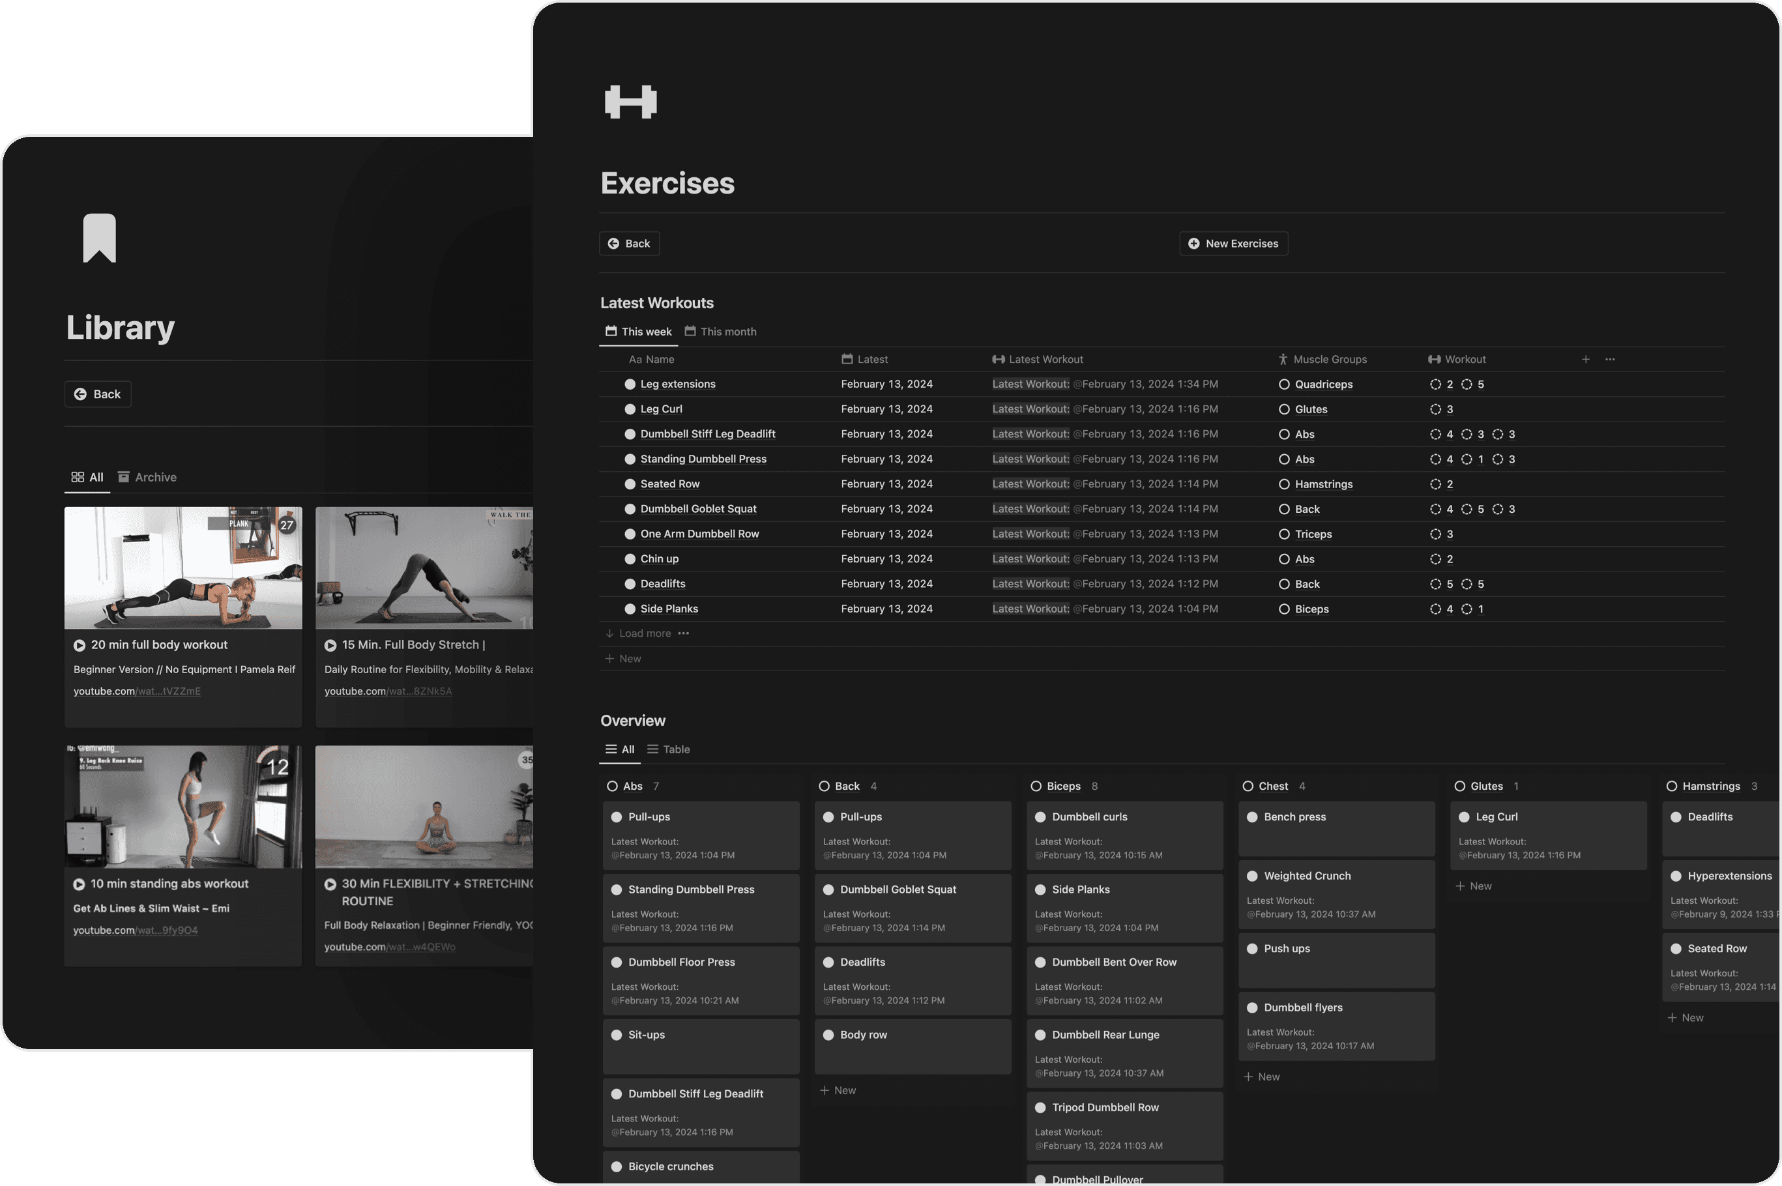Select the bullet beside the Bench press card

pos(1254,817)
